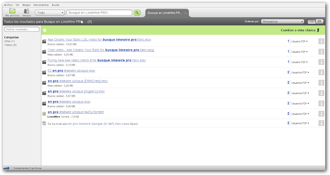The image size is (330, 175).
Task: Click clapperboard icon of 02 en pro result
Action: coord(44,73)
